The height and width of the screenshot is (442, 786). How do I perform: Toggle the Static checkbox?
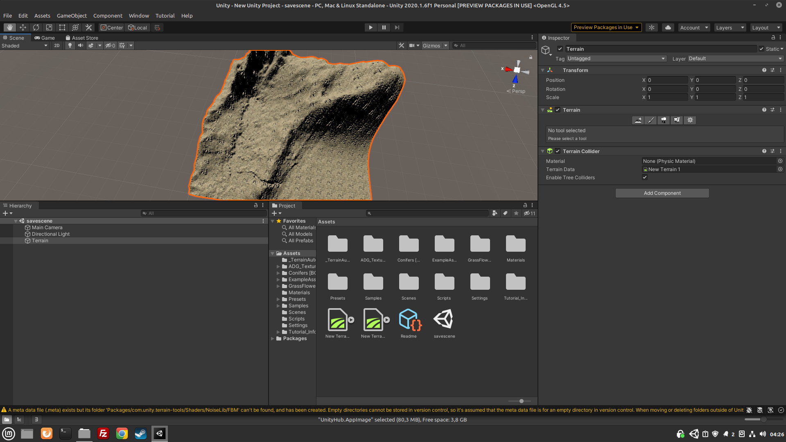pos(761,49)
